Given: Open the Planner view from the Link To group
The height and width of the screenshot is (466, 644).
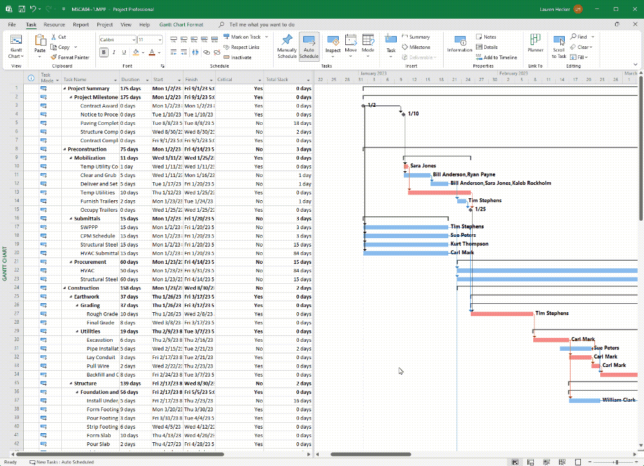Looking at the screenshot, I should click(536, 42).
